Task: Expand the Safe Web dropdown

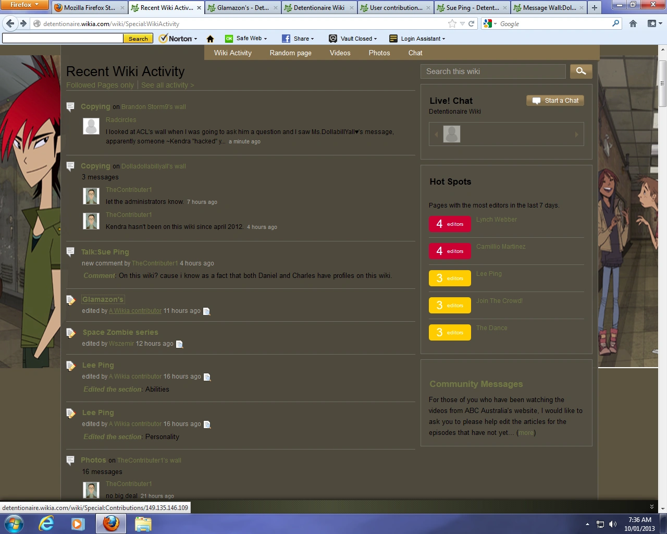Action: click(246, 39)
